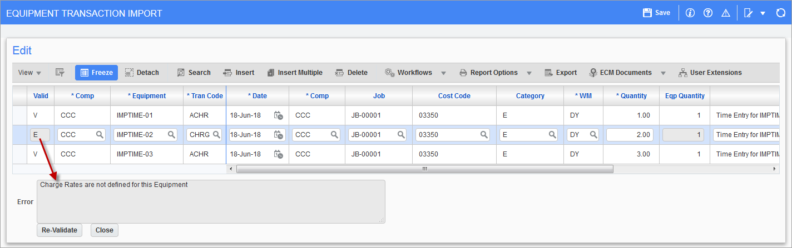Click the Re-Validate button

pos(60,230)
